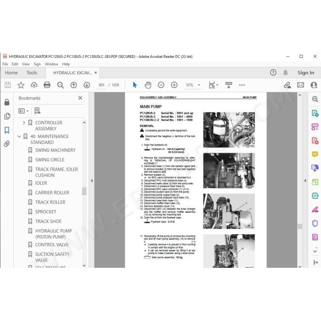
Task: Open HYDRAULIC PUMP (PISTON PUMP) bookmark
Action: pos(54,234)
